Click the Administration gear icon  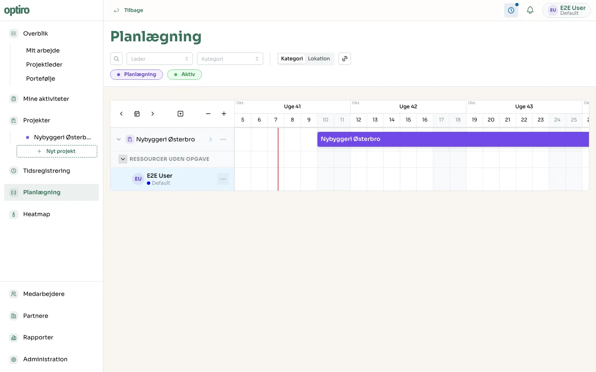point(14,359)
